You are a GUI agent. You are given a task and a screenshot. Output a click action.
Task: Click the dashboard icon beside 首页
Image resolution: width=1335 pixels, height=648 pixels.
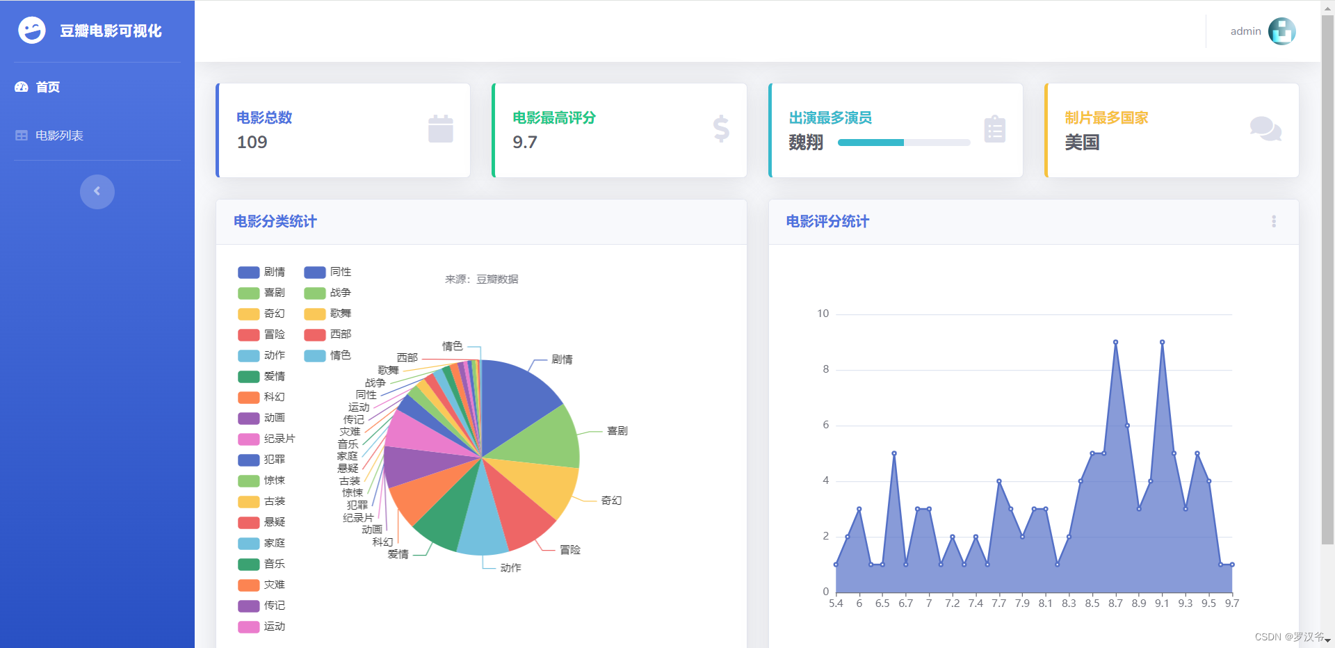coord(22,87)
